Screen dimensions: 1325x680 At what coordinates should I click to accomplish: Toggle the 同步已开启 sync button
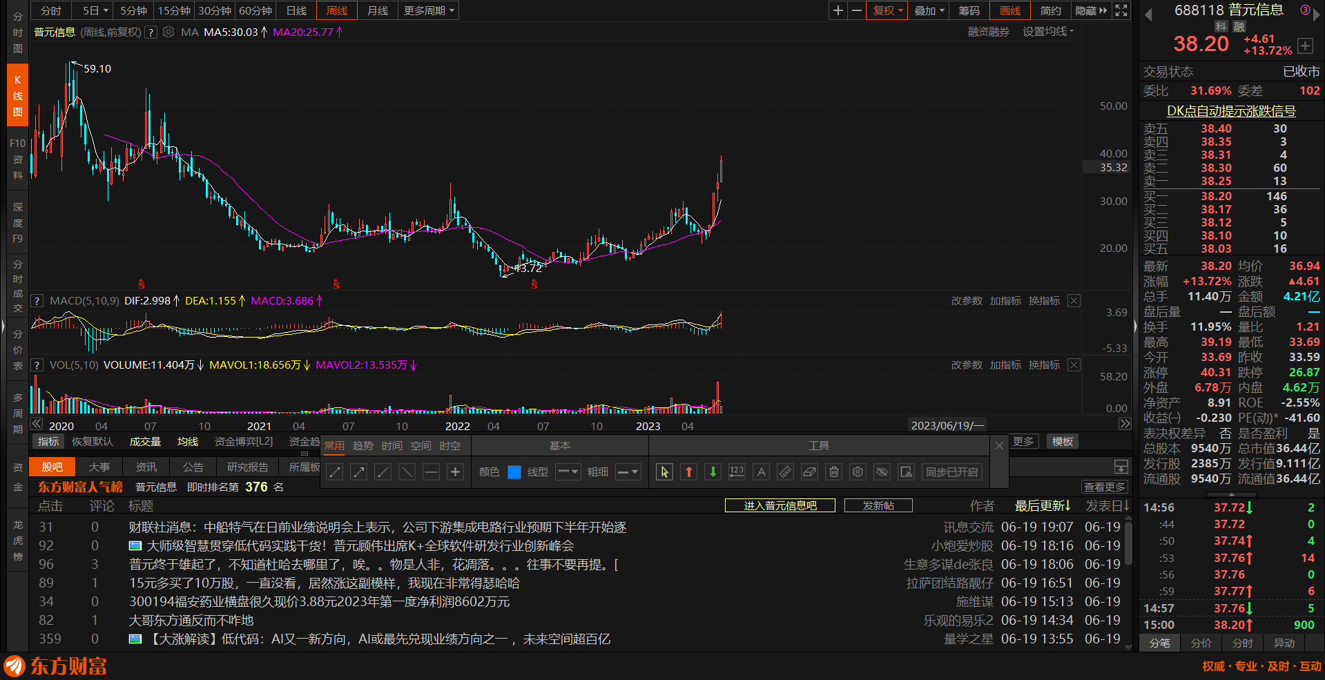click(x=951, y=472)
